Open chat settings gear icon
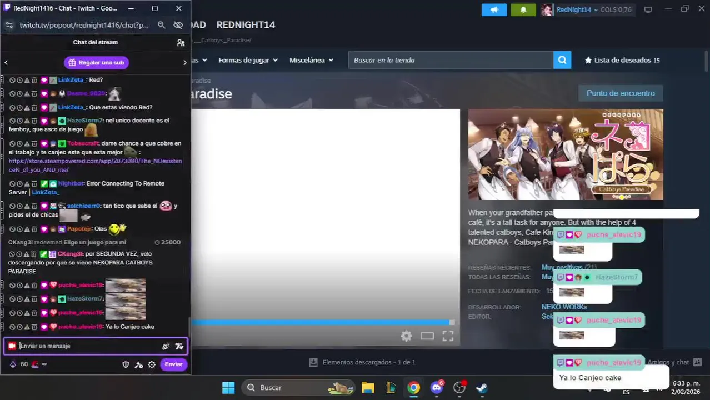Screen dimensions: 710x400 [152, 364]
